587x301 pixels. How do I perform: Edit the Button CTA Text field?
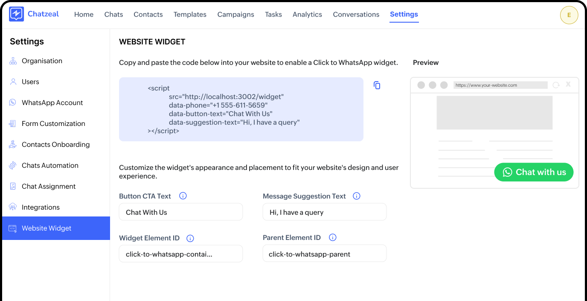click(x=181, y=212)
